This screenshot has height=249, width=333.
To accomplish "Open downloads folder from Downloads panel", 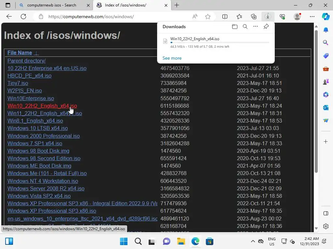I will pos(235,27).
